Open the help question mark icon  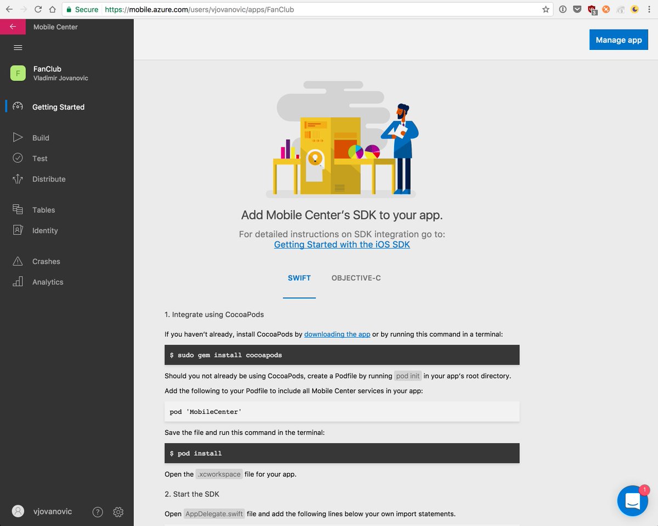[x=98, y=512]
